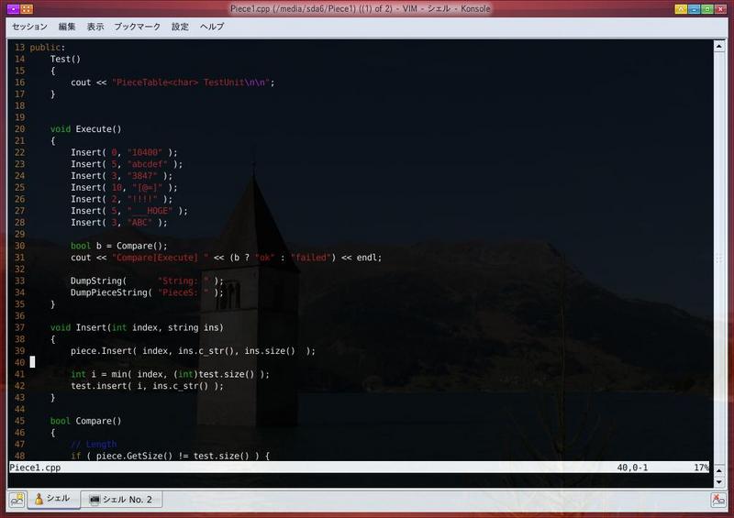This screenshot has width=734, height=518.
Task: Click 'bool Compare()' on line 45
Action: pyautogui.click(x=85, y=421)
